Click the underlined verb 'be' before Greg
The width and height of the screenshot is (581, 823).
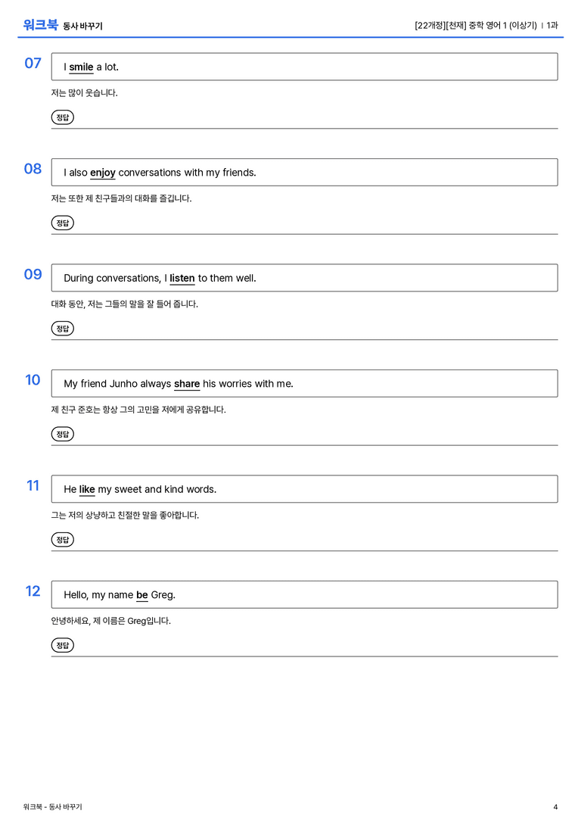click(x=142, y=594)
